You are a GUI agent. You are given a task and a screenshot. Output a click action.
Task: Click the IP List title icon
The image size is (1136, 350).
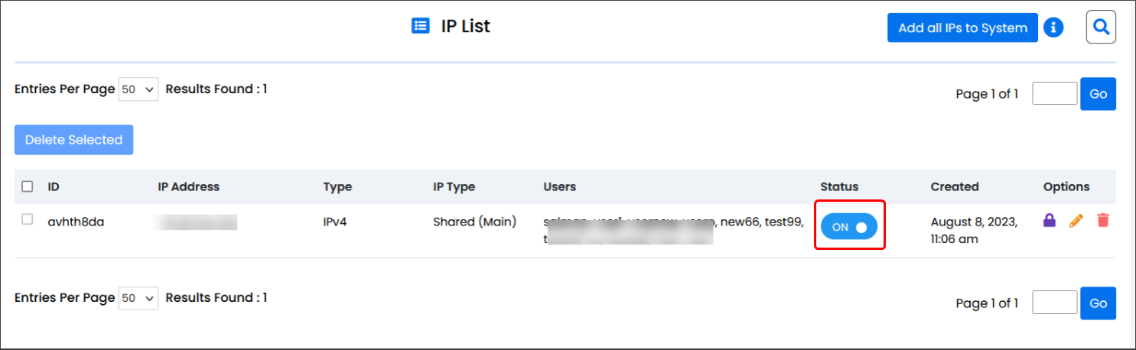420,27
